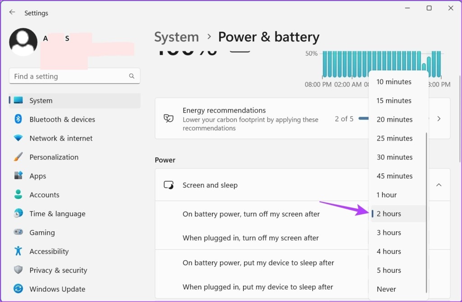
Task: Choose Never from the timeout list
Action: tap(386, 289)
